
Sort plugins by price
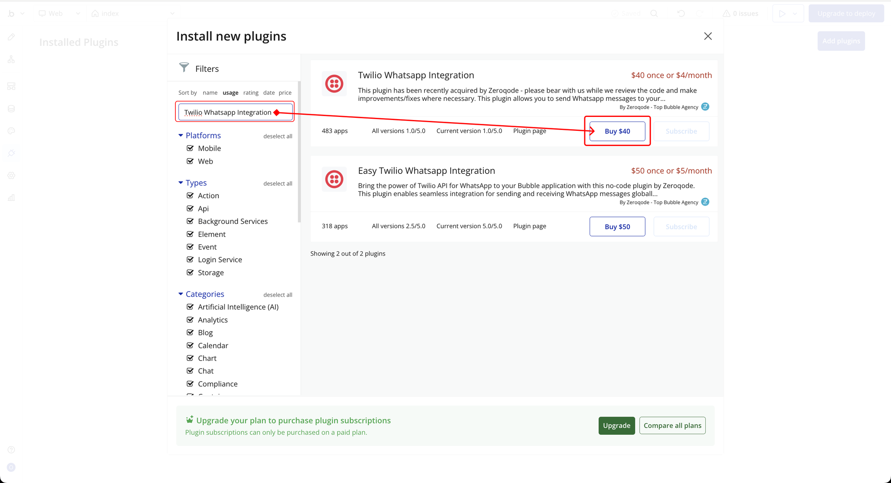[285, 93]
